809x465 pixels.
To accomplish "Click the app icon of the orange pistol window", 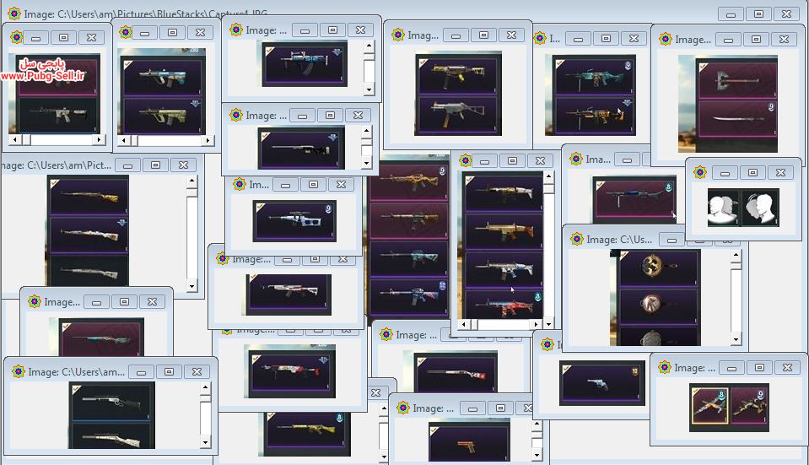I will 403,408.
